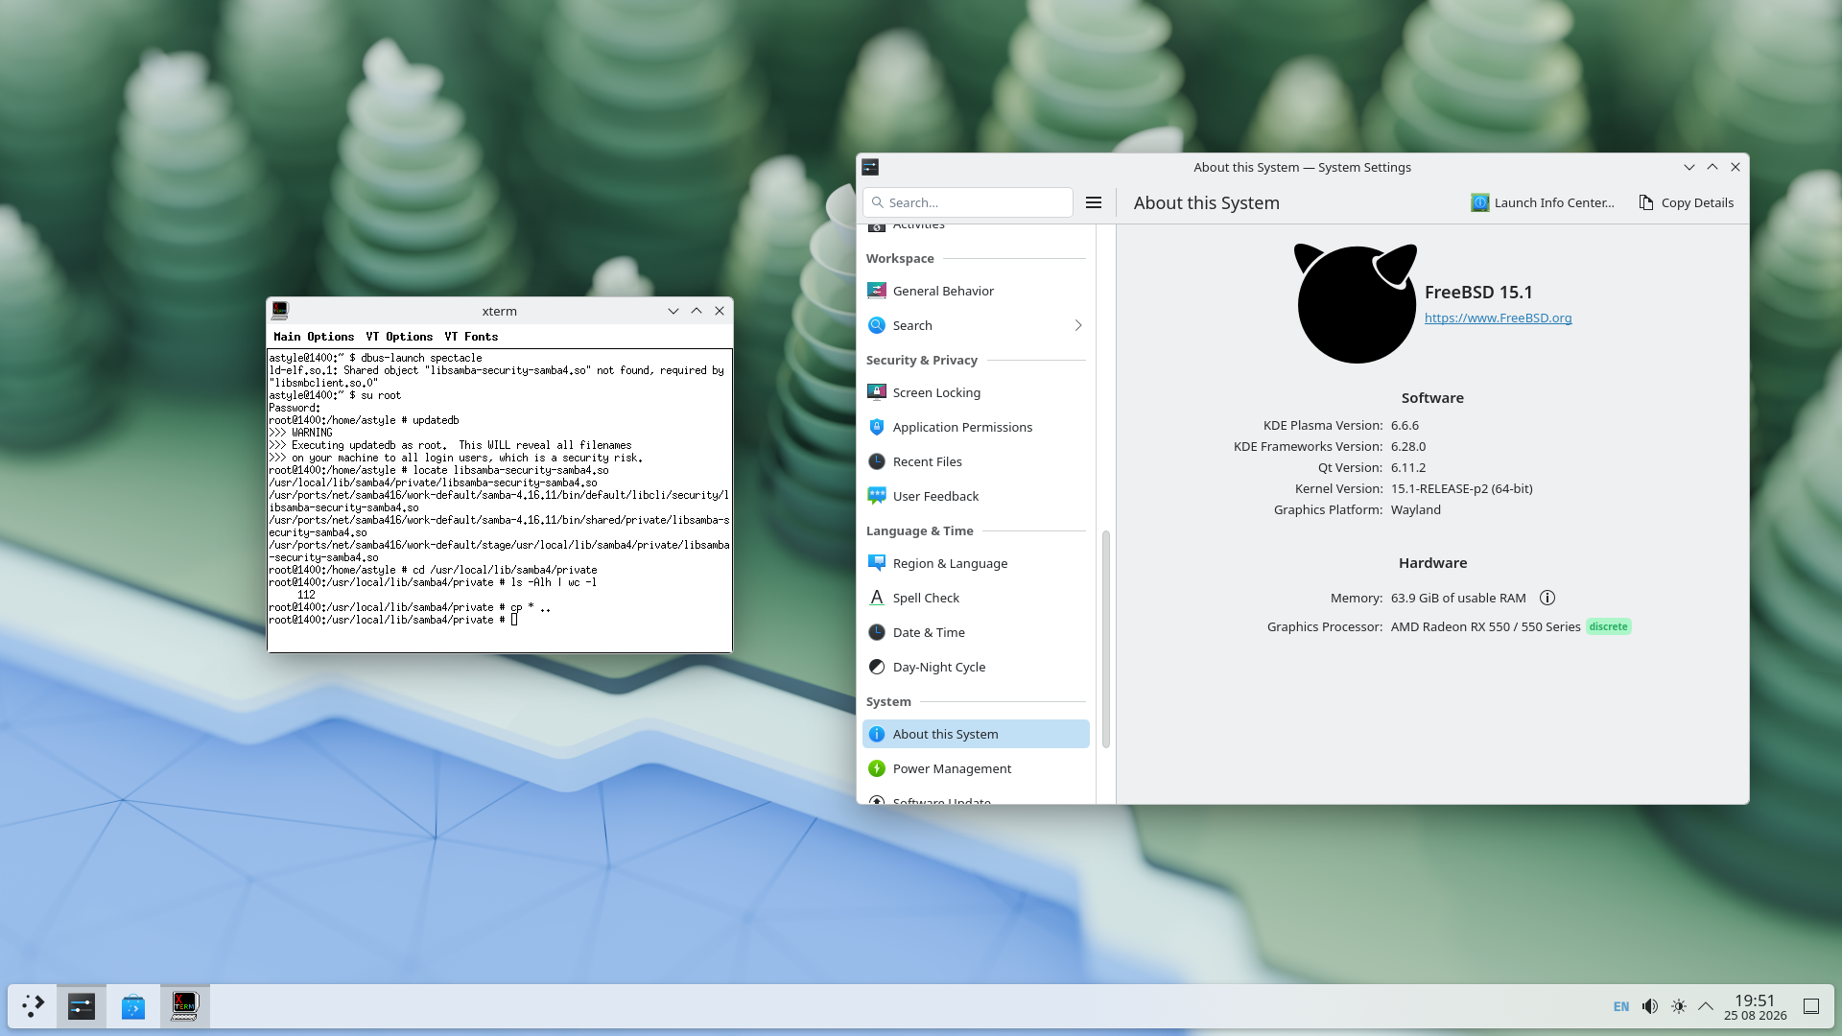The width and height of the screenshot is (1842, 1036).
Task: Open Search settings in sidebar
Action: (976, 325)
